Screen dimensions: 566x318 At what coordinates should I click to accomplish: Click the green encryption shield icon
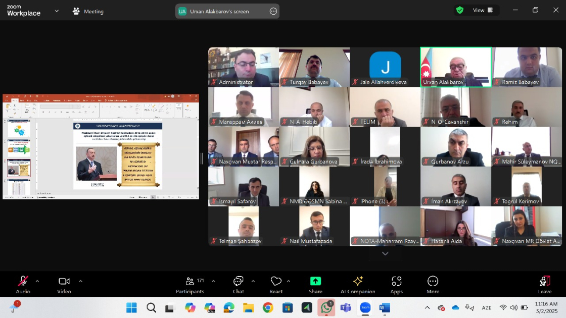[x=459, y=10]
